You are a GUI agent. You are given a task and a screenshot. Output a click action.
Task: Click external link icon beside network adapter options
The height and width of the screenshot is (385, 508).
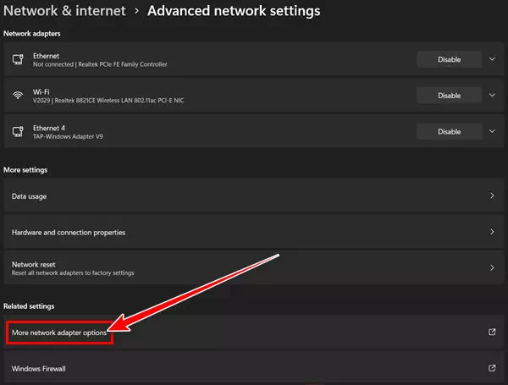pos(492,333)
